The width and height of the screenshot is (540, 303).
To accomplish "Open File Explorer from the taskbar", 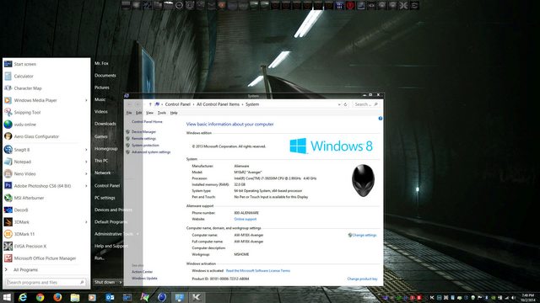I will (75, 297).
